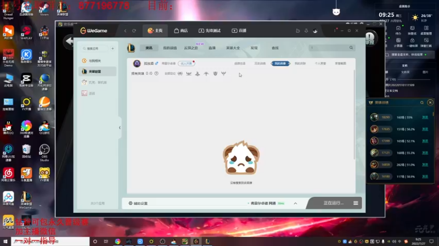Click the download icon in WeGame title bar

point(306,31)
